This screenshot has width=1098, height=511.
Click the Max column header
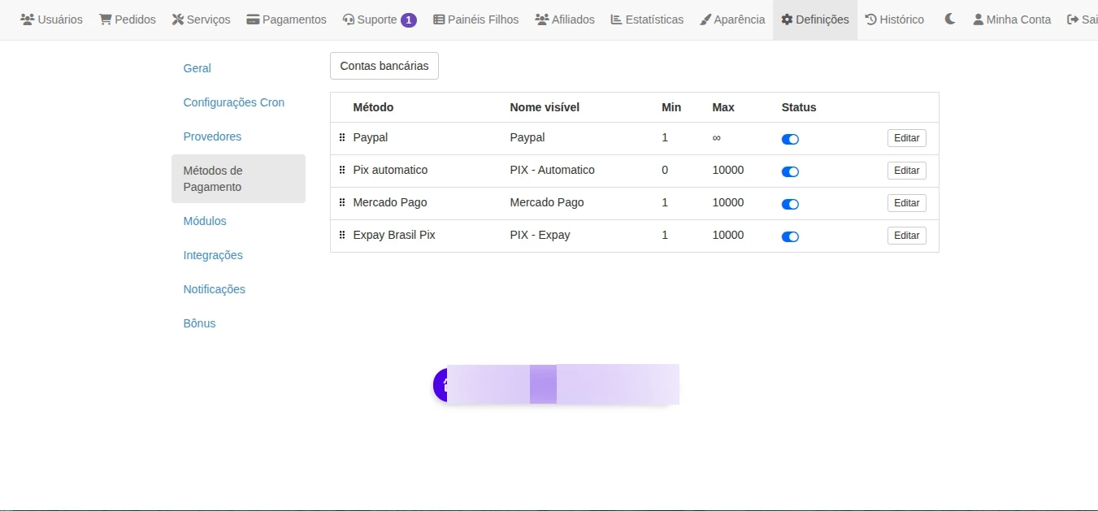(x=723, y=107)
